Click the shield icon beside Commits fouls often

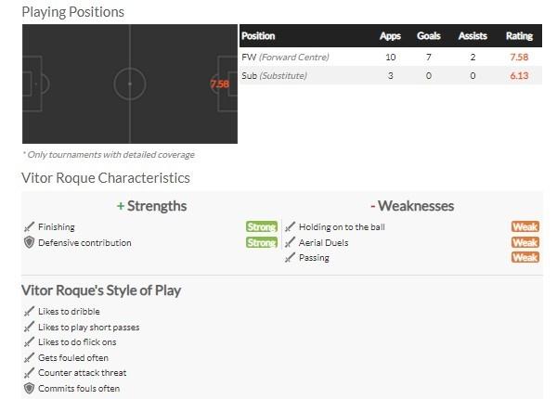pyautogui.click(x=29, y=389)
